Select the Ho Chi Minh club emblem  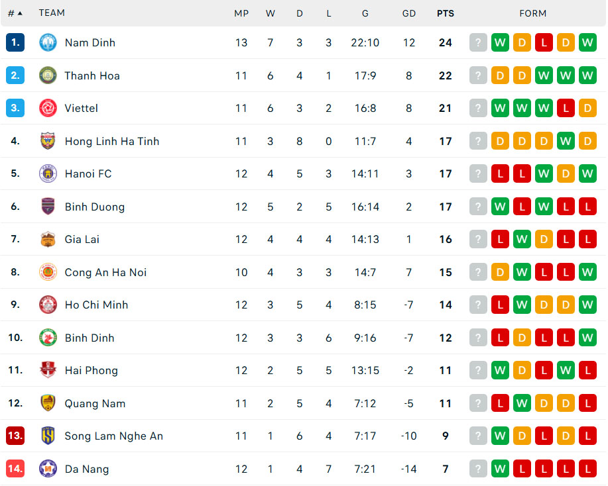(x=46, y=305)
